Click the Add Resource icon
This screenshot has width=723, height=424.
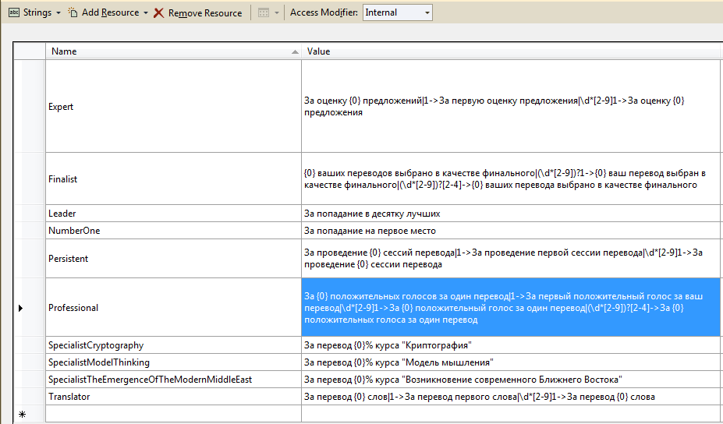coord(73,12)
